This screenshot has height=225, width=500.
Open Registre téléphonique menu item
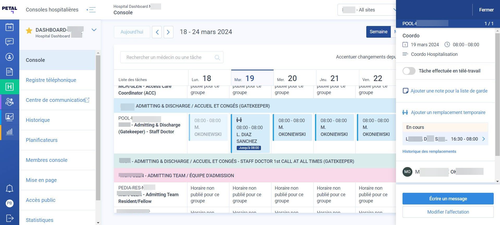coord(51,80)
